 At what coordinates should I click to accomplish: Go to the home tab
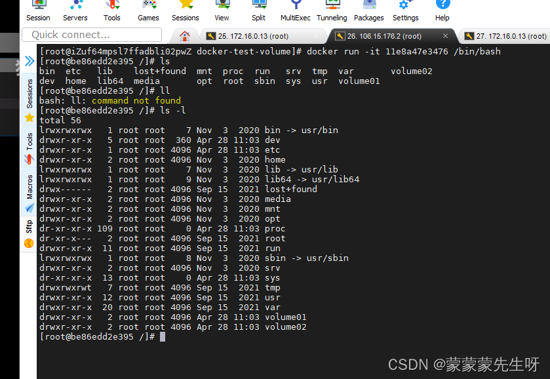tap(184, 36)
